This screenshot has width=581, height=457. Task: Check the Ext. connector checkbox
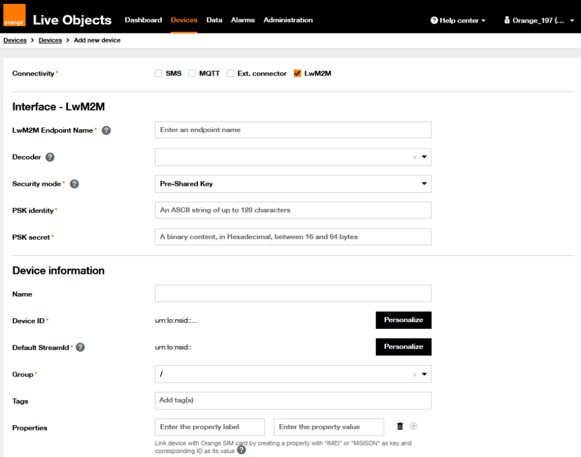pyautogui.click(x=231, y=74)
